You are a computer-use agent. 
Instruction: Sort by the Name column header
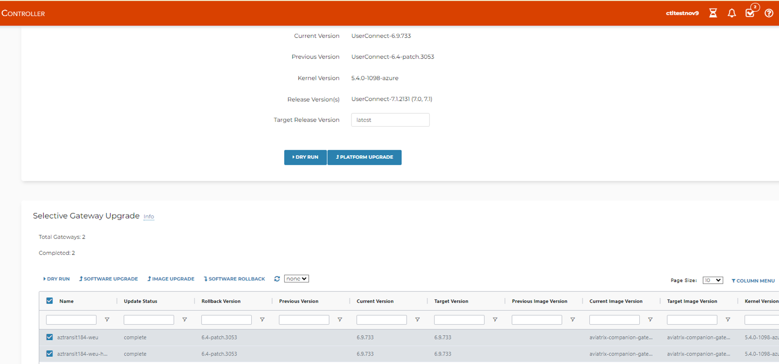66,302
